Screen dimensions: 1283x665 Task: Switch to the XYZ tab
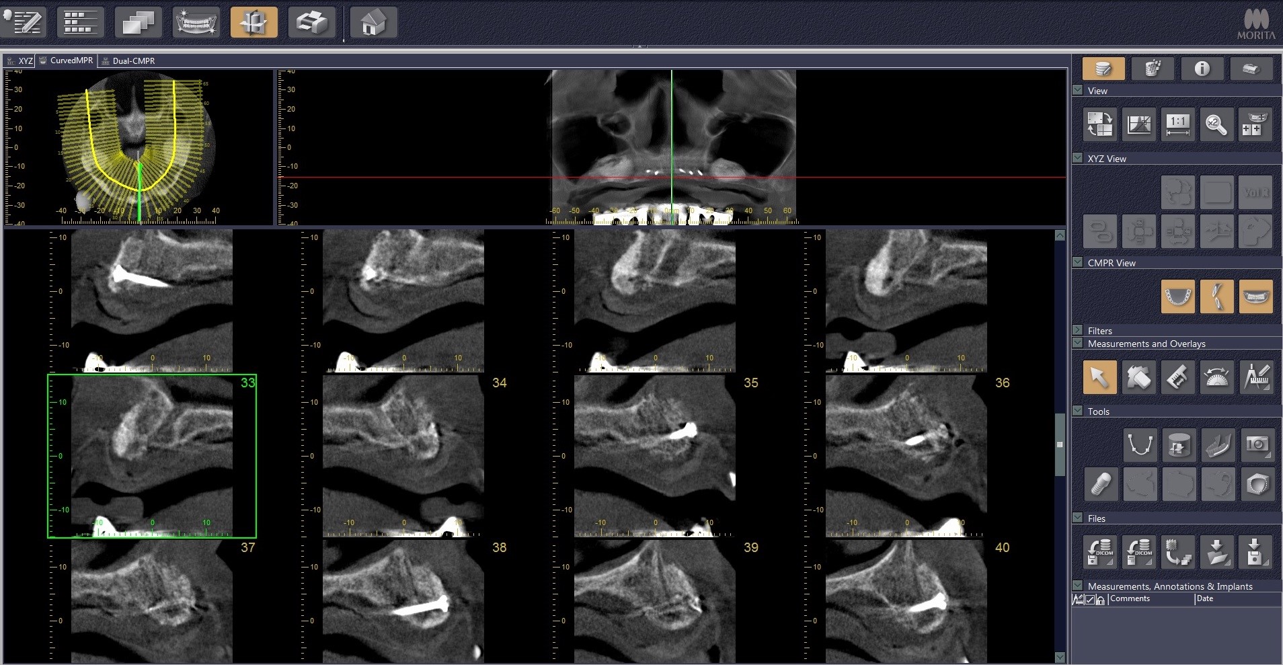[20, 61]
